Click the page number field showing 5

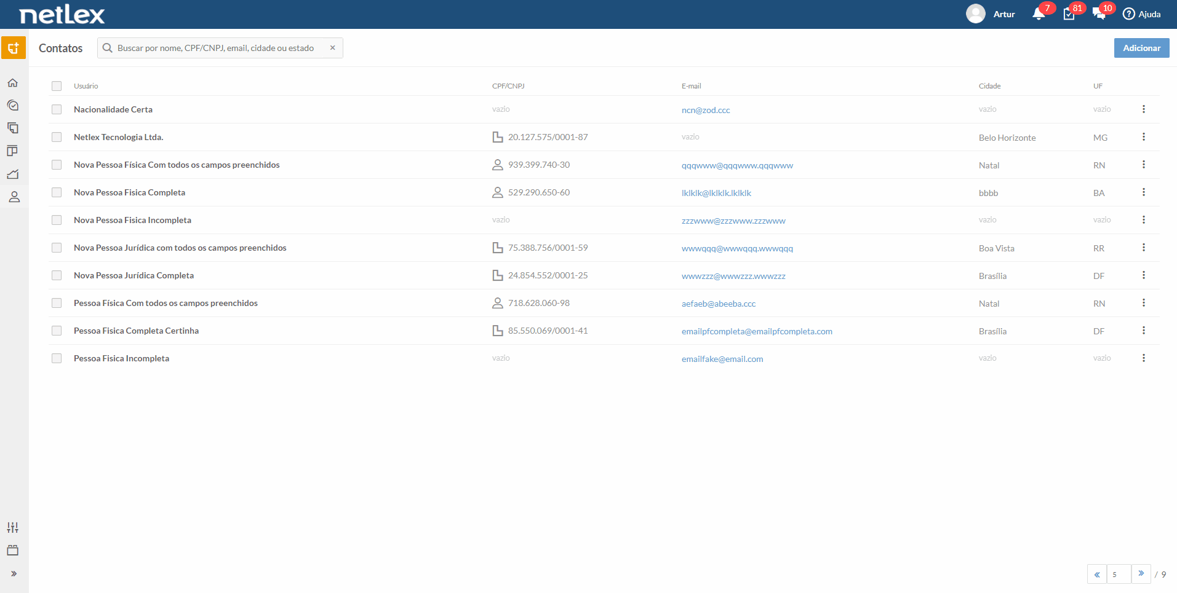tap(1119, 574)
